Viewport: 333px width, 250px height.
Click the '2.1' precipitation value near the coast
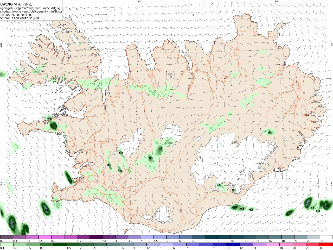tap(70, 181)
